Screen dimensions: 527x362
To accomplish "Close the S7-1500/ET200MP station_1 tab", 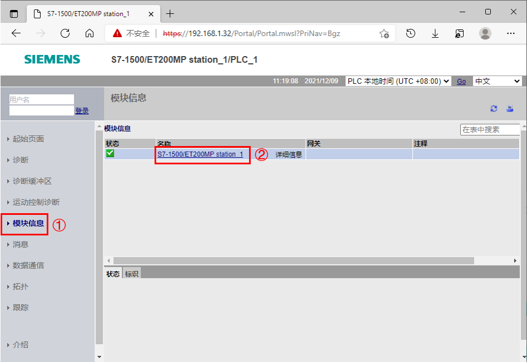I will click(x=151, y=14).
